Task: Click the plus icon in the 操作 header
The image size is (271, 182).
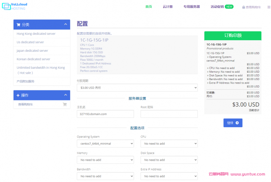Action: tap(18, 95)
